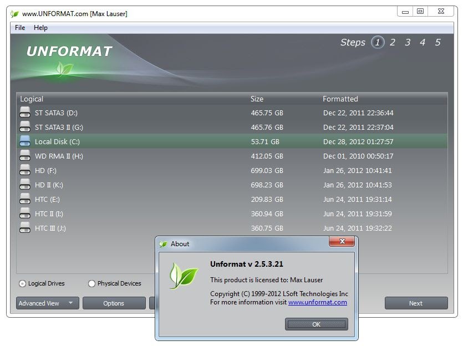Click the leaf icon in the main title bar
The width and height of the screenshot is (463, 346).
click(x=15, y=14)
